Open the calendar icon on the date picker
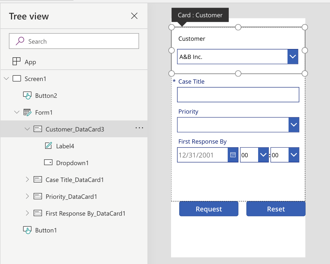 click(233, 155)
